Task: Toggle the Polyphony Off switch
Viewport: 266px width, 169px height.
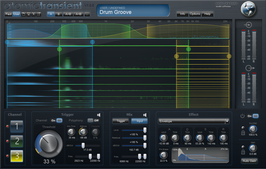Action: 93,120
